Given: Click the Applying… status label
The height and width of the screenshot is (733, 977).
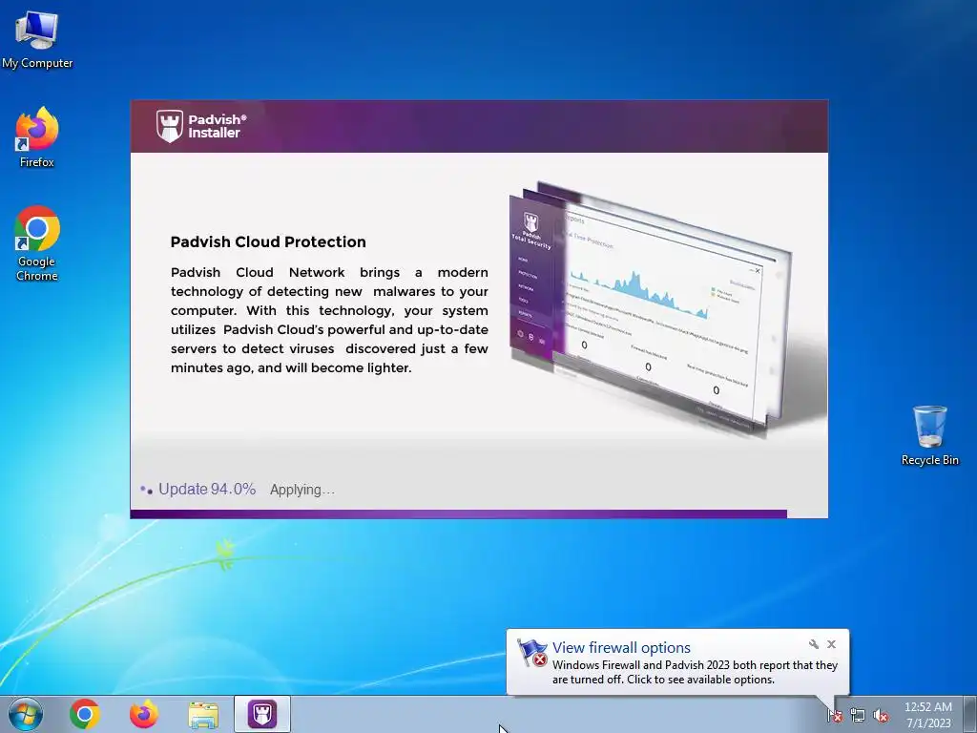Looking at the screenshot, I should pos(302,490).
